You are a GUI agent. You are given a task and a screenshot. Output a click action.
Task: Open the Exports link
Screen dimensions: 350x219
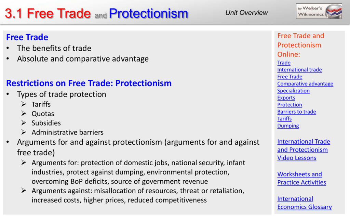286,98
